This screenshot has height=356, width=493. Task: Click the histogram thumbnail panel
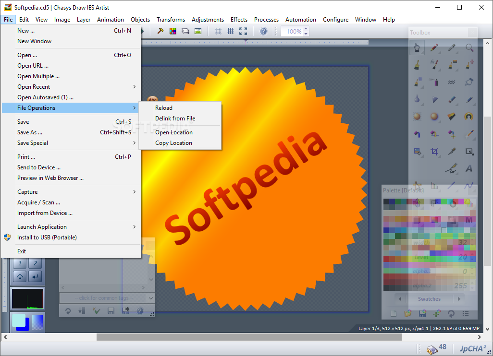(x=27, y=298)
